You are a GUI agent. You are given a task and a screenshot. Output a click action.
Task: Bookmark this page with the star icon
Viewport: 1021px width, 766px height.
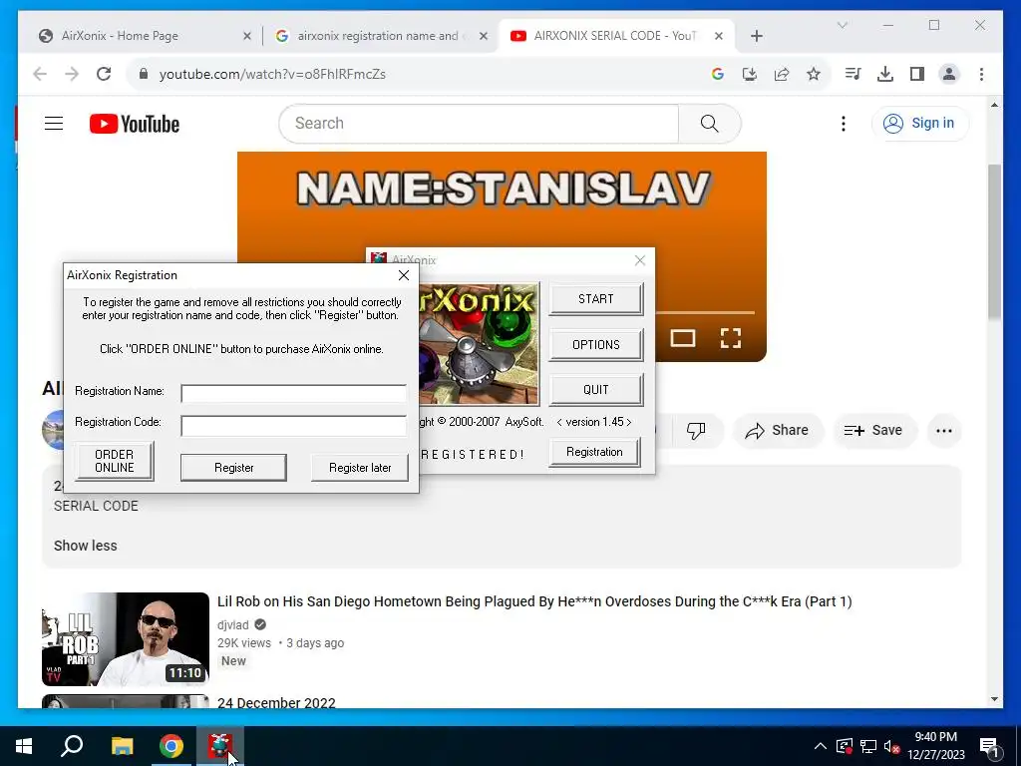(814, 74)
